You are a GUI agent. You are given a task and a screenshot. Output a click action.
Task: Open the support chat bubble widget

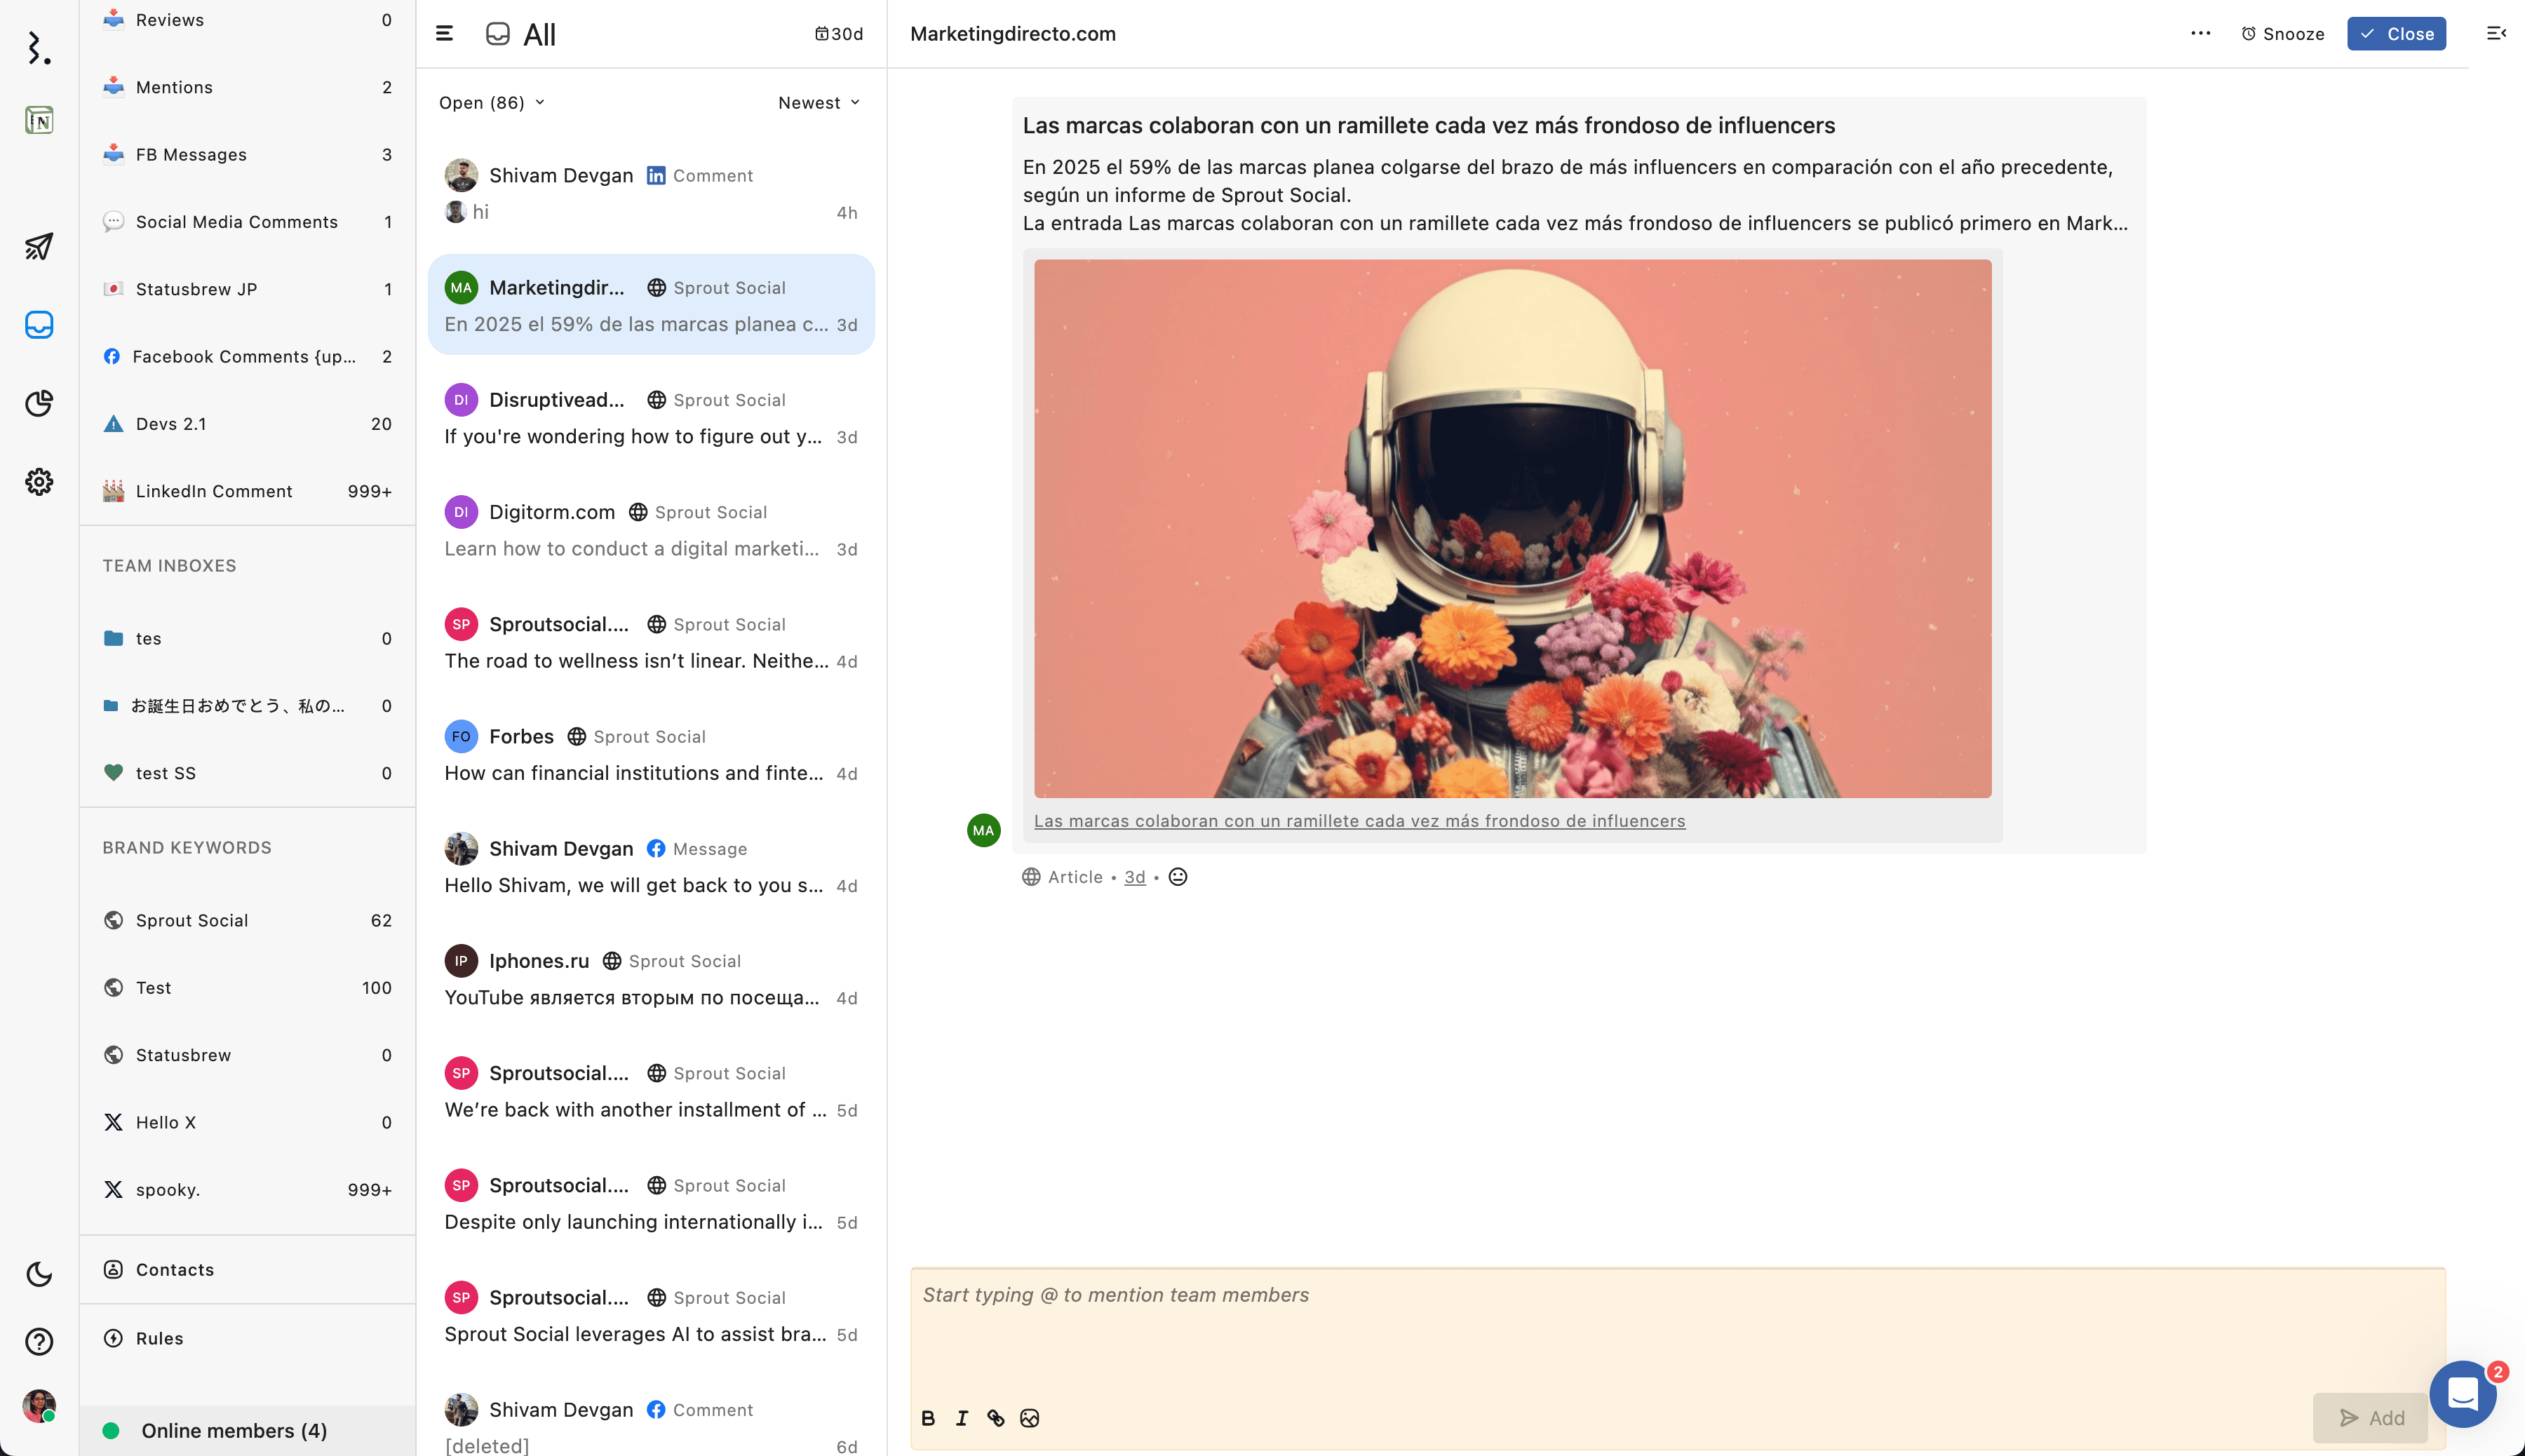2463,1394
